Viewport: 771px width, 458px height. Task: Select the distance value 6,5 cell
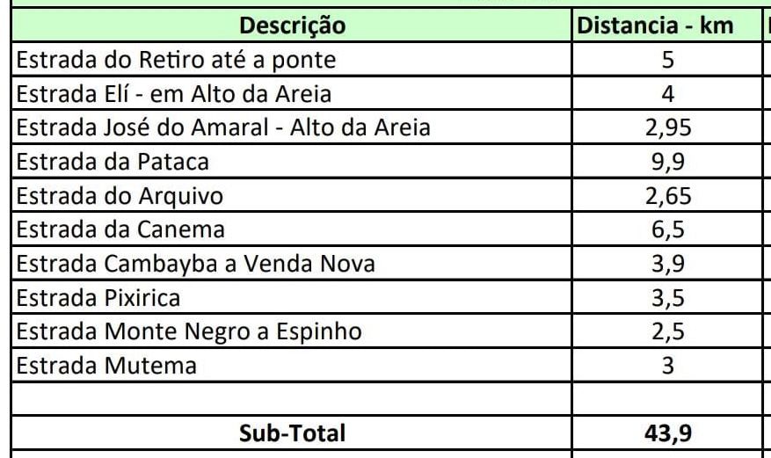pyautogui.click(x=667, y=229)
